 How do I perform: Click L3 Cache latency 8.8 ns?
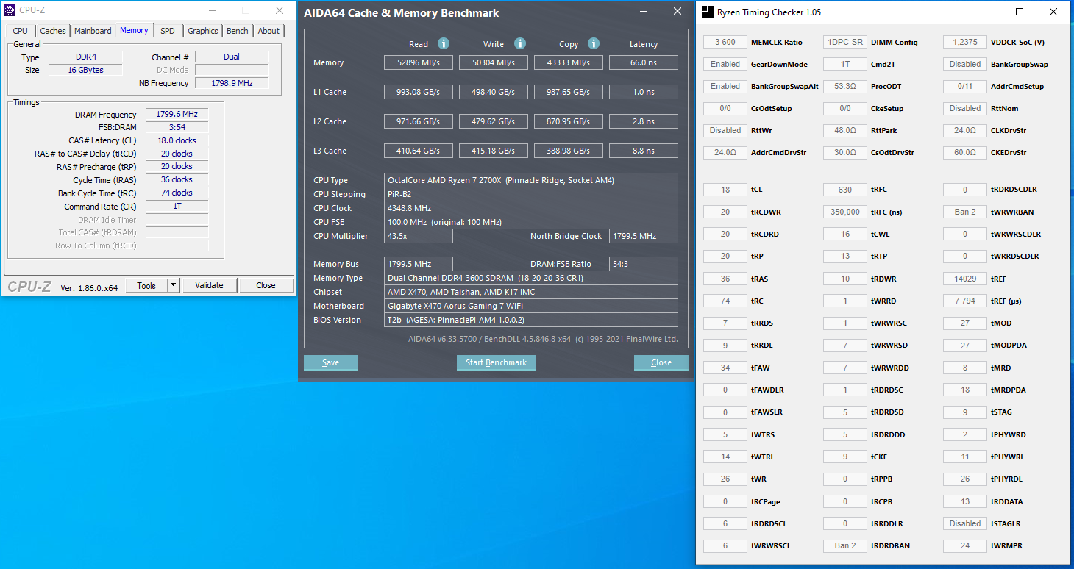pos(644,151)
